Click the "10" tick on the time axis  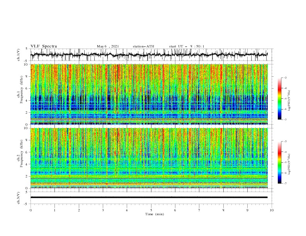pyautogui.click(x=272, y=210)
